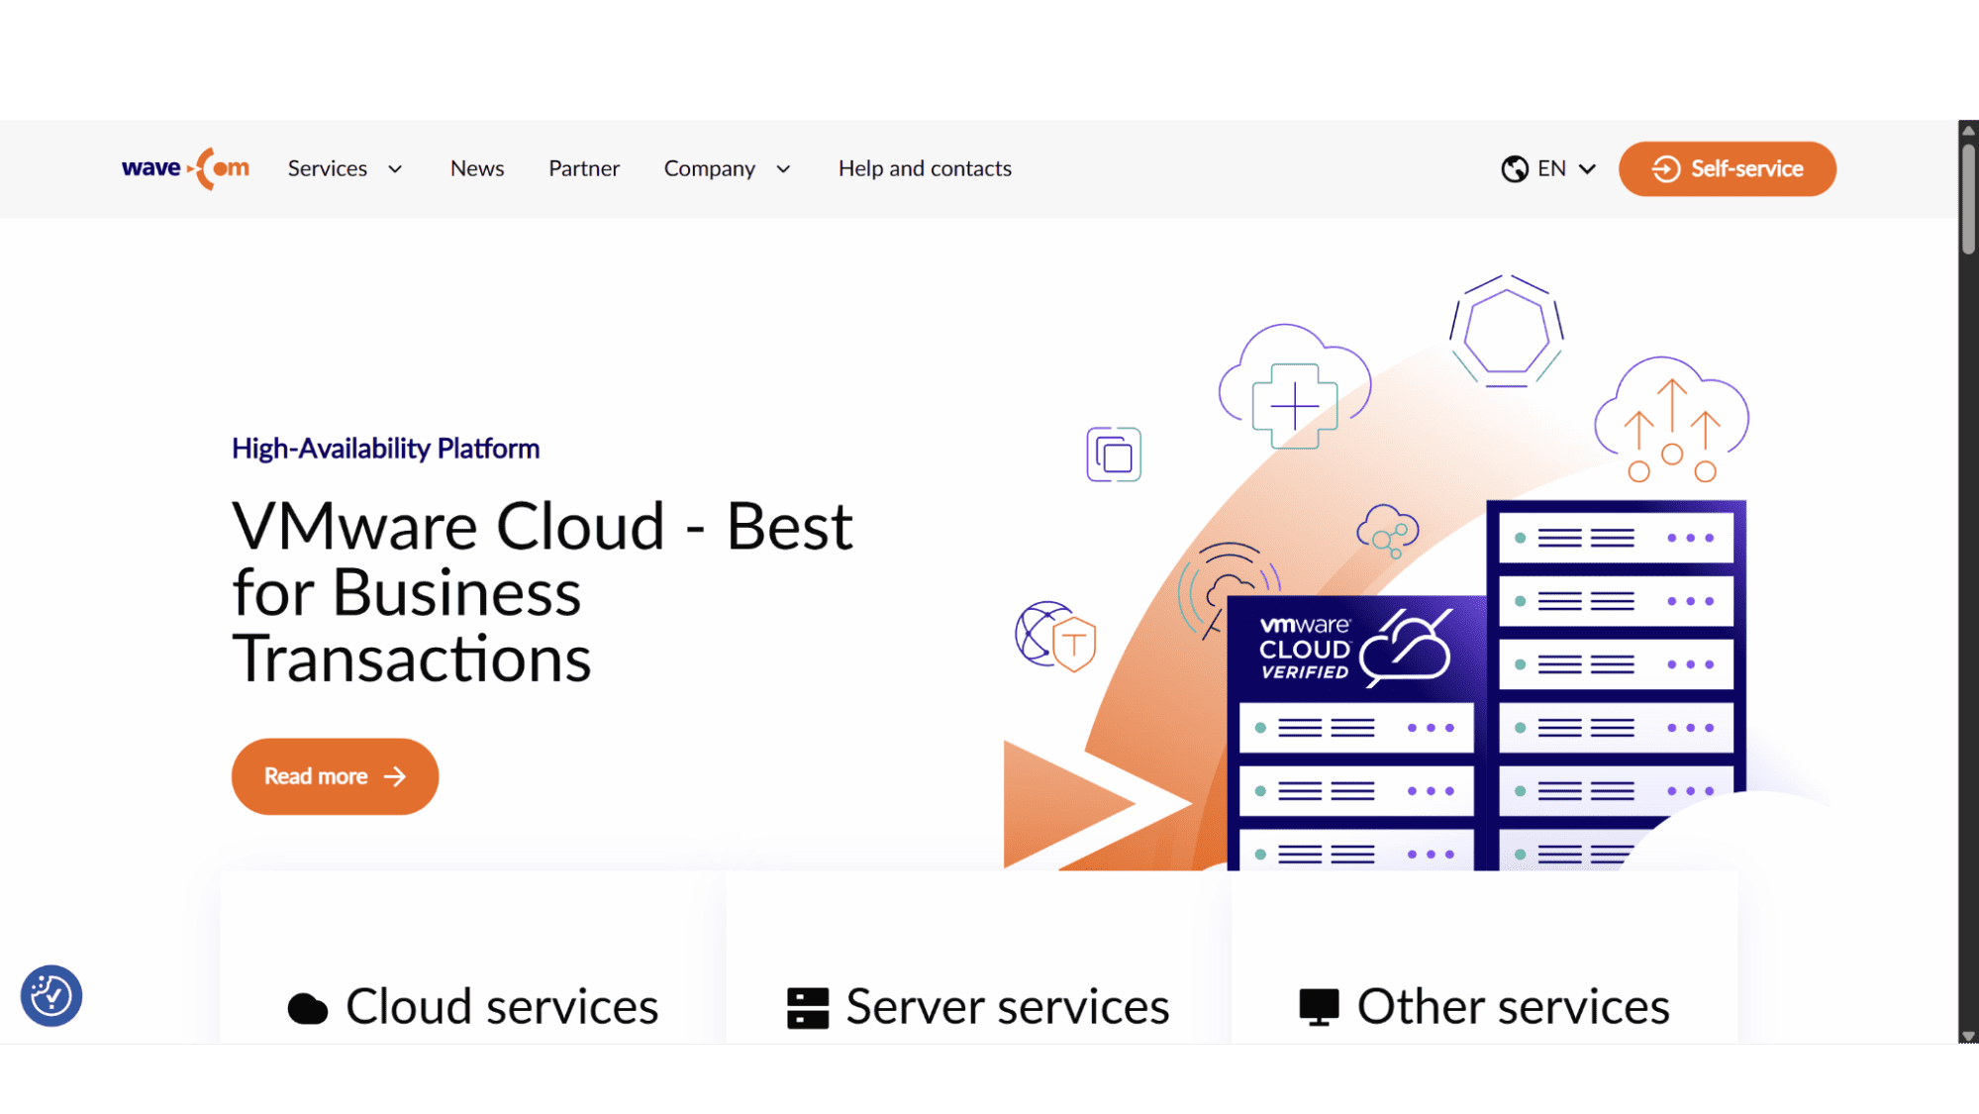Click the Self-service login arrow icon
The image size is (1979, 1114).
[1666, 169]
